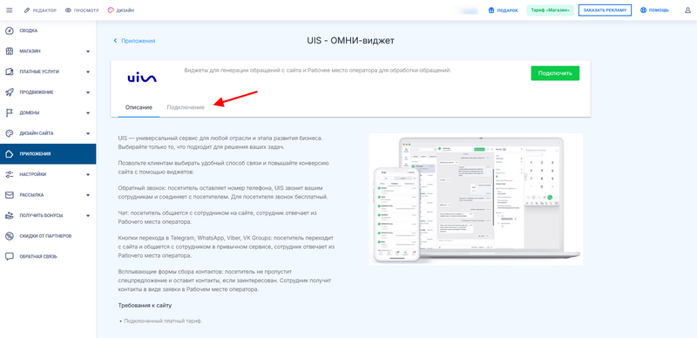Click the Редактор pencil icon
This screenshot has width=697, height=338.
(27, 10)
